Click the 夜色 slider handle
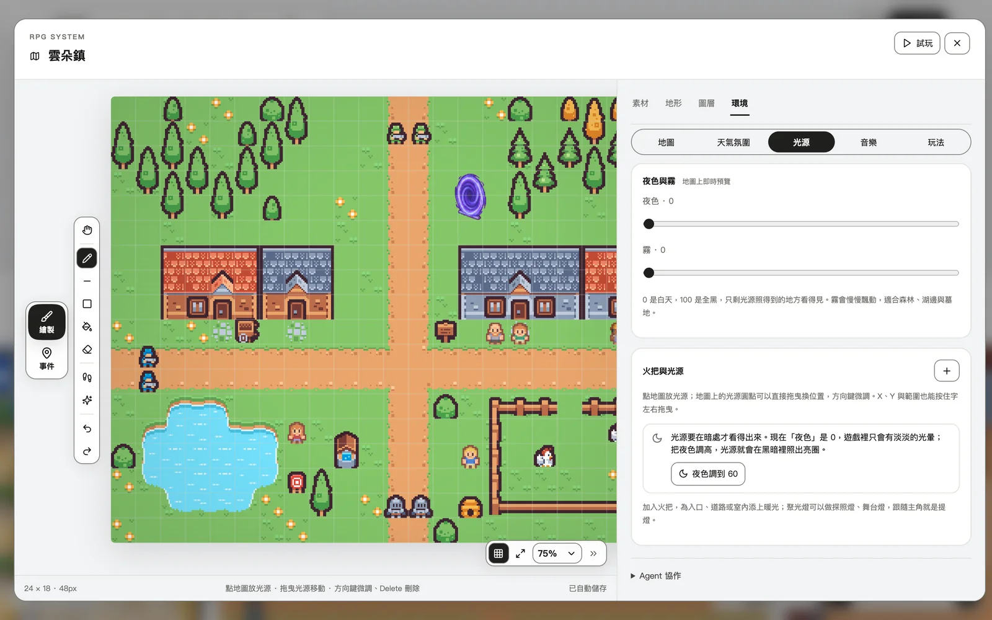 (x=649, y=224)
